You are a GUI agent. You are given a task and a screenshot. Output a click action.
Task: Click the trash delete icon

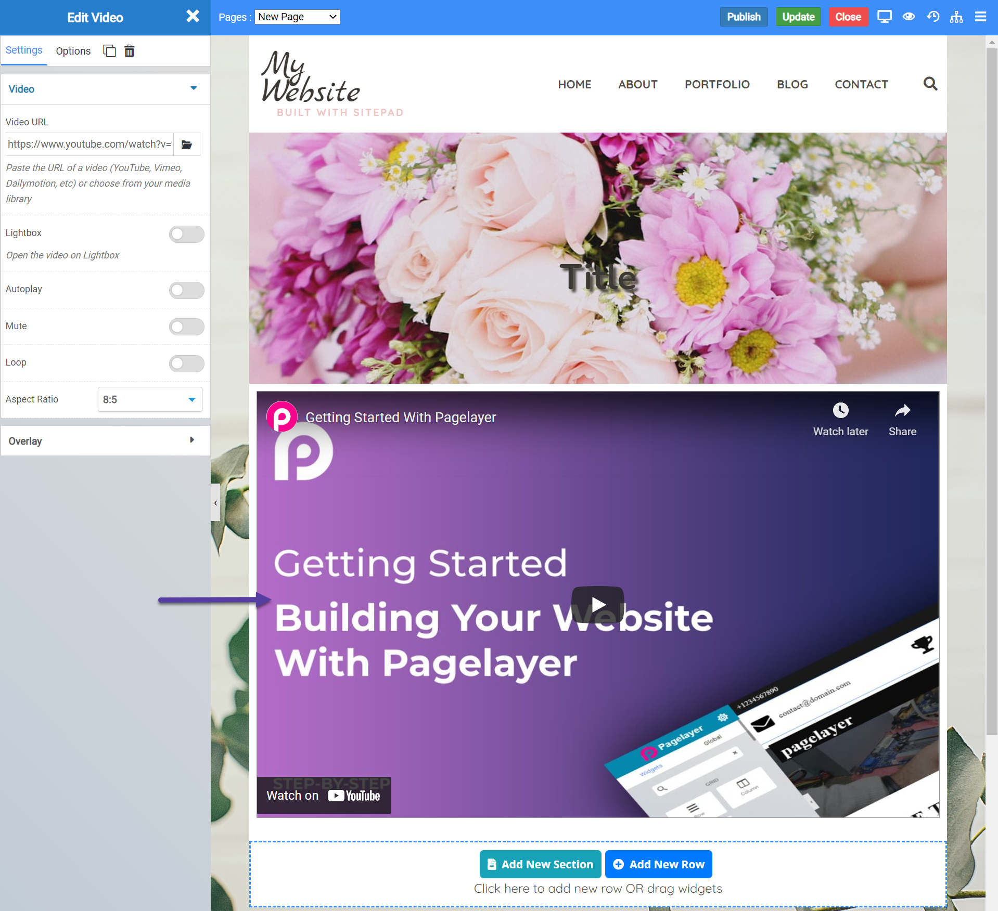click(x=130, y=51)
